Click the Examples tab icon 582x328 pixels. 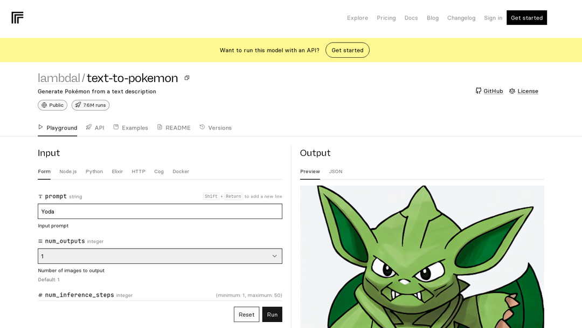click(x=116, y=127)
